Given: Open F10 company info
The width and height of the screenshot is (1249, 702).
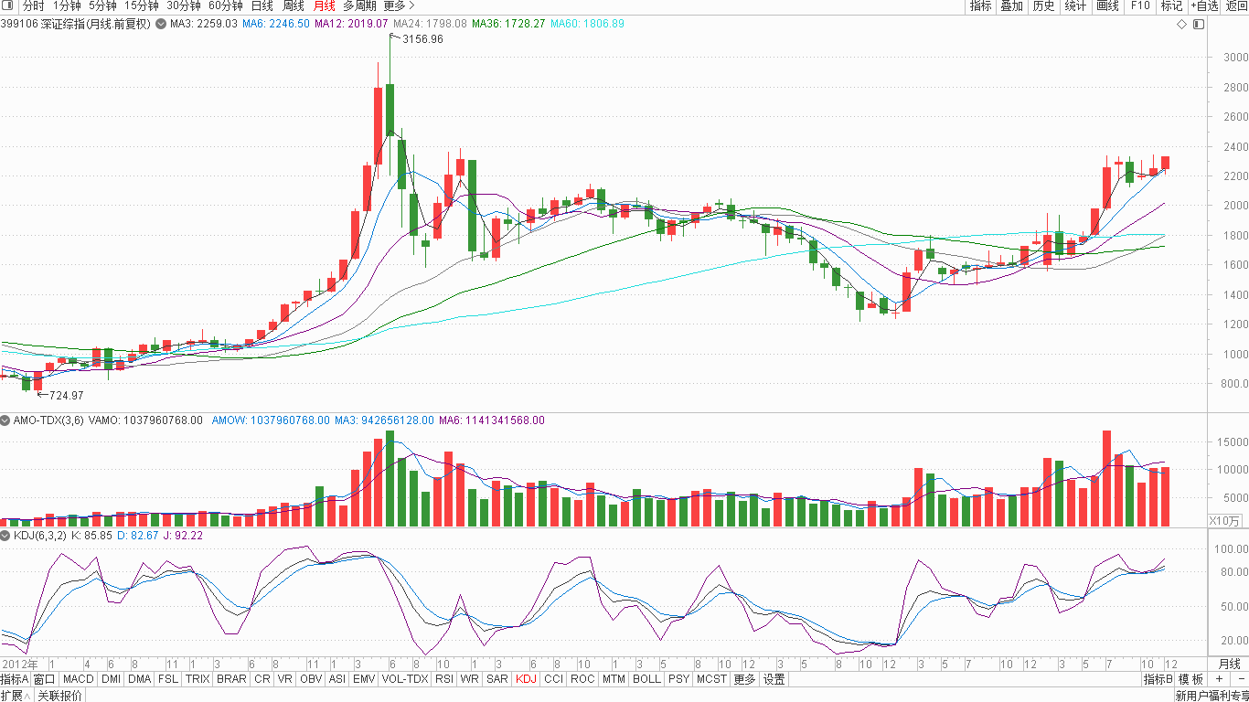Looking at the screenshot, I should pyautogui.click(x=1140, y=5).
